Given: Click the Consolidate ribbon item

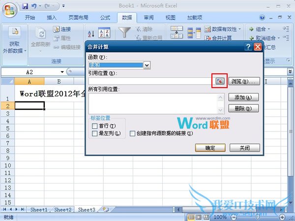Looking at the screenshot, I should tap(218, 38).
